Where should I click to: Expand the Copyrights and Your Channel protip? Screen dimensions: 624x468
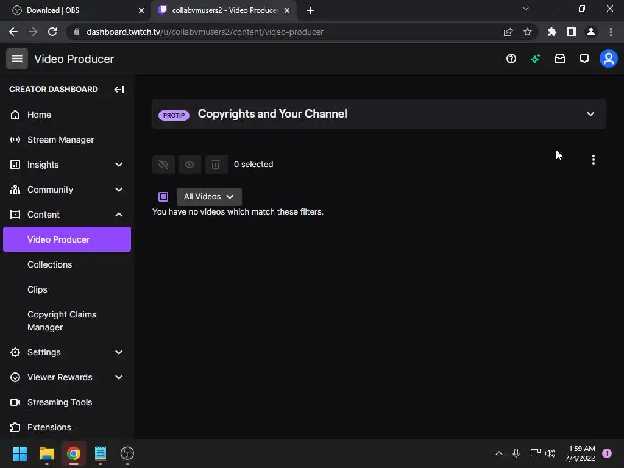(x=590, y=114)
